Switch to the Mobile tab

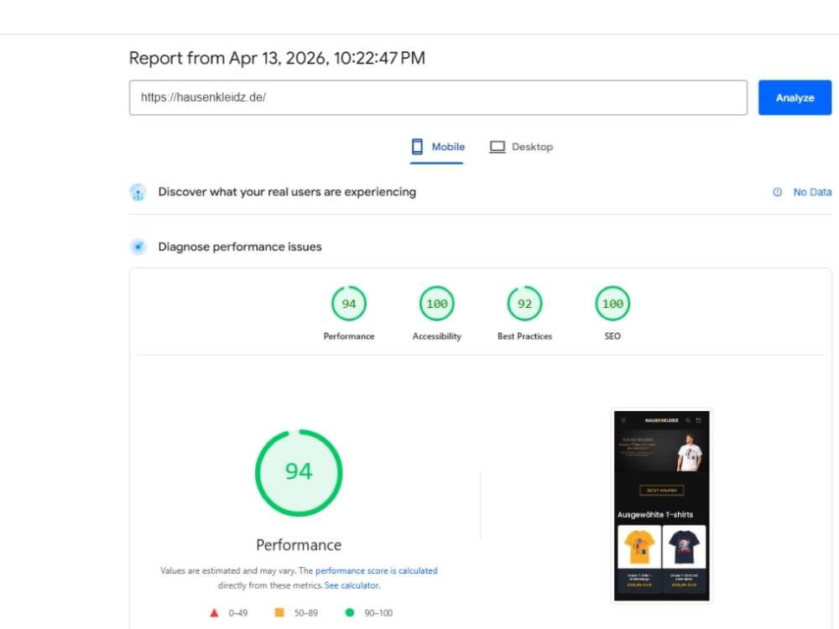[437, 147]
